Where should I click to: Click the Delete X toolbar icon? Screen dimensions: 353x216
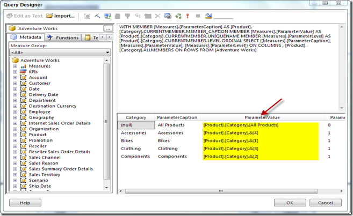[x=157, y=16]
